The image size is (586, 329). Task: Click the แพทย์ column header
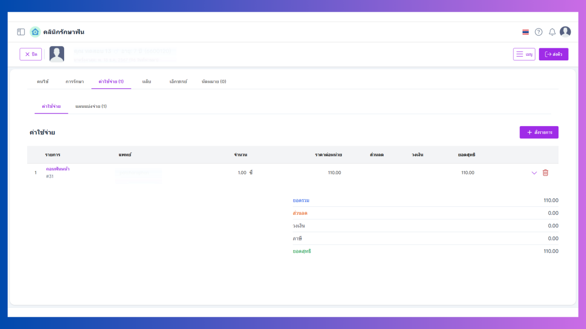point(125,155)
